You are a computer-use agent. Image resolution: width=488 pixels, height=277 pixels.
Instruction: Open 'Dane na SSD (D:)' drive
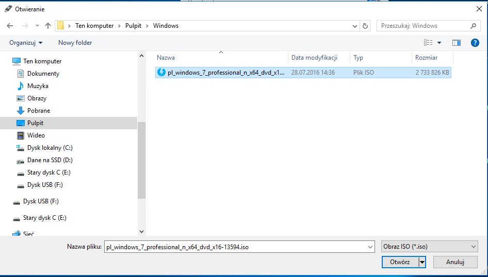(50, 160)
